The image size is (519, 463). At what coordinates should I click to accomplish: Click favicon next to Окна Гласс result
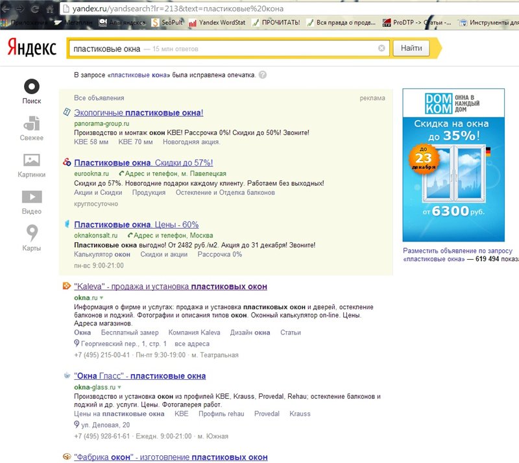click(67, 375)
